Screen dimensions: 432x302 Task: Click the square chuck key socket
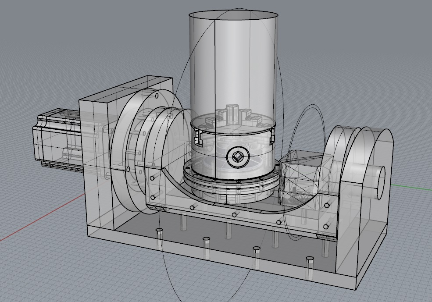238,158
